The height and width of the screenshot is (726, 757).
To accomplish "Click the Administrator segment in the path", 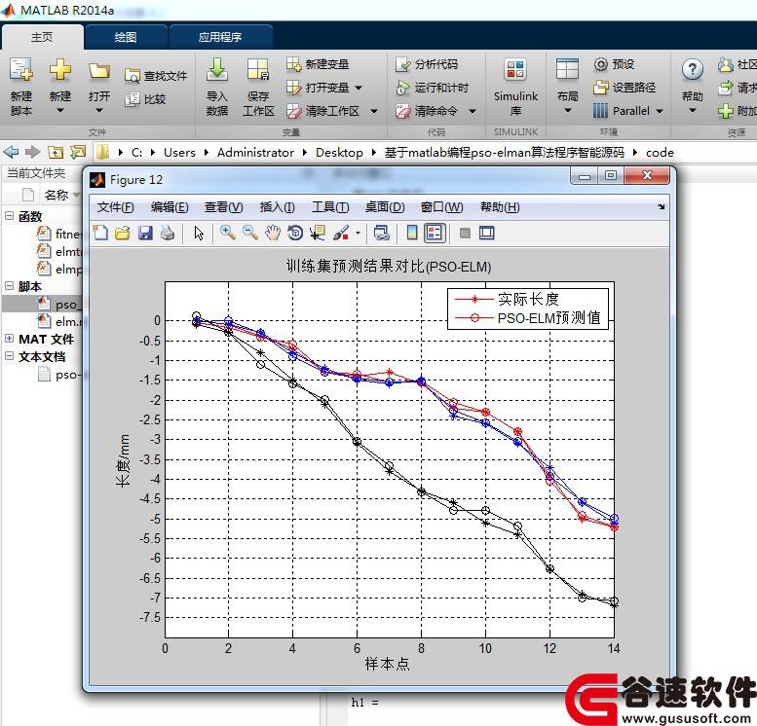I will pos(255,153).
